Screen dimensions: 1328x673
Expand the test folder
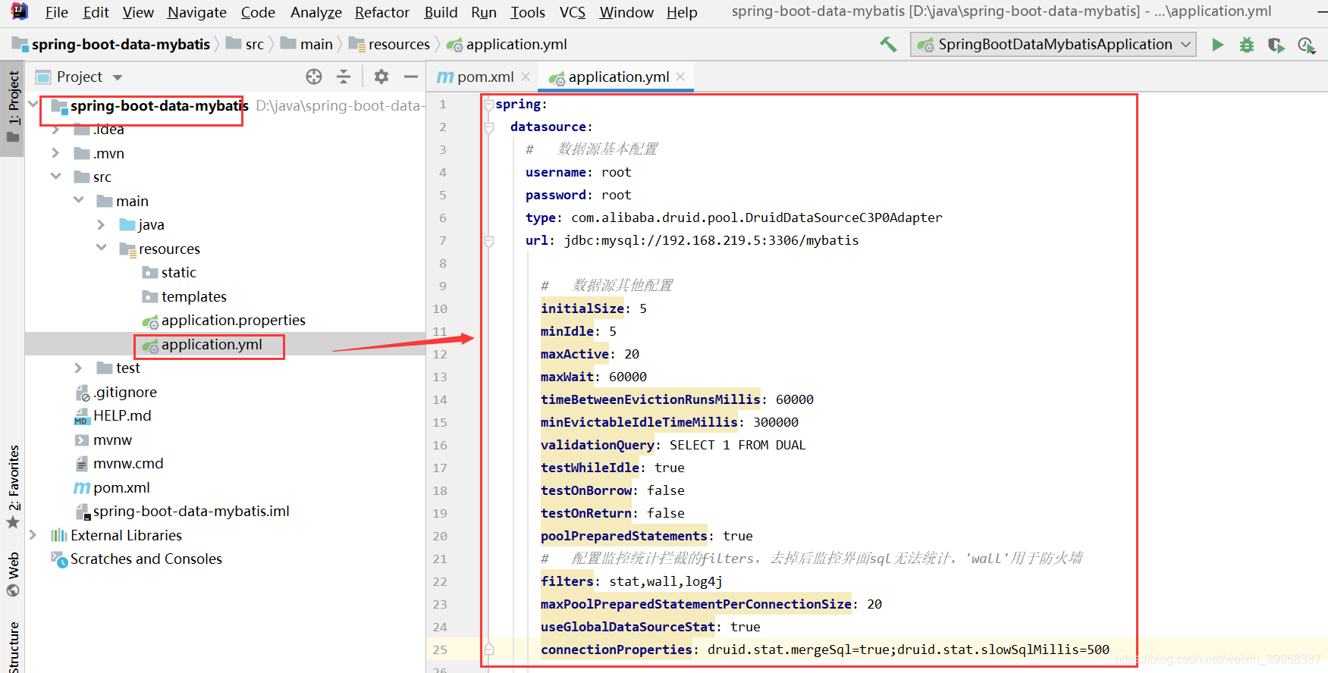click(x=79, y=368)
